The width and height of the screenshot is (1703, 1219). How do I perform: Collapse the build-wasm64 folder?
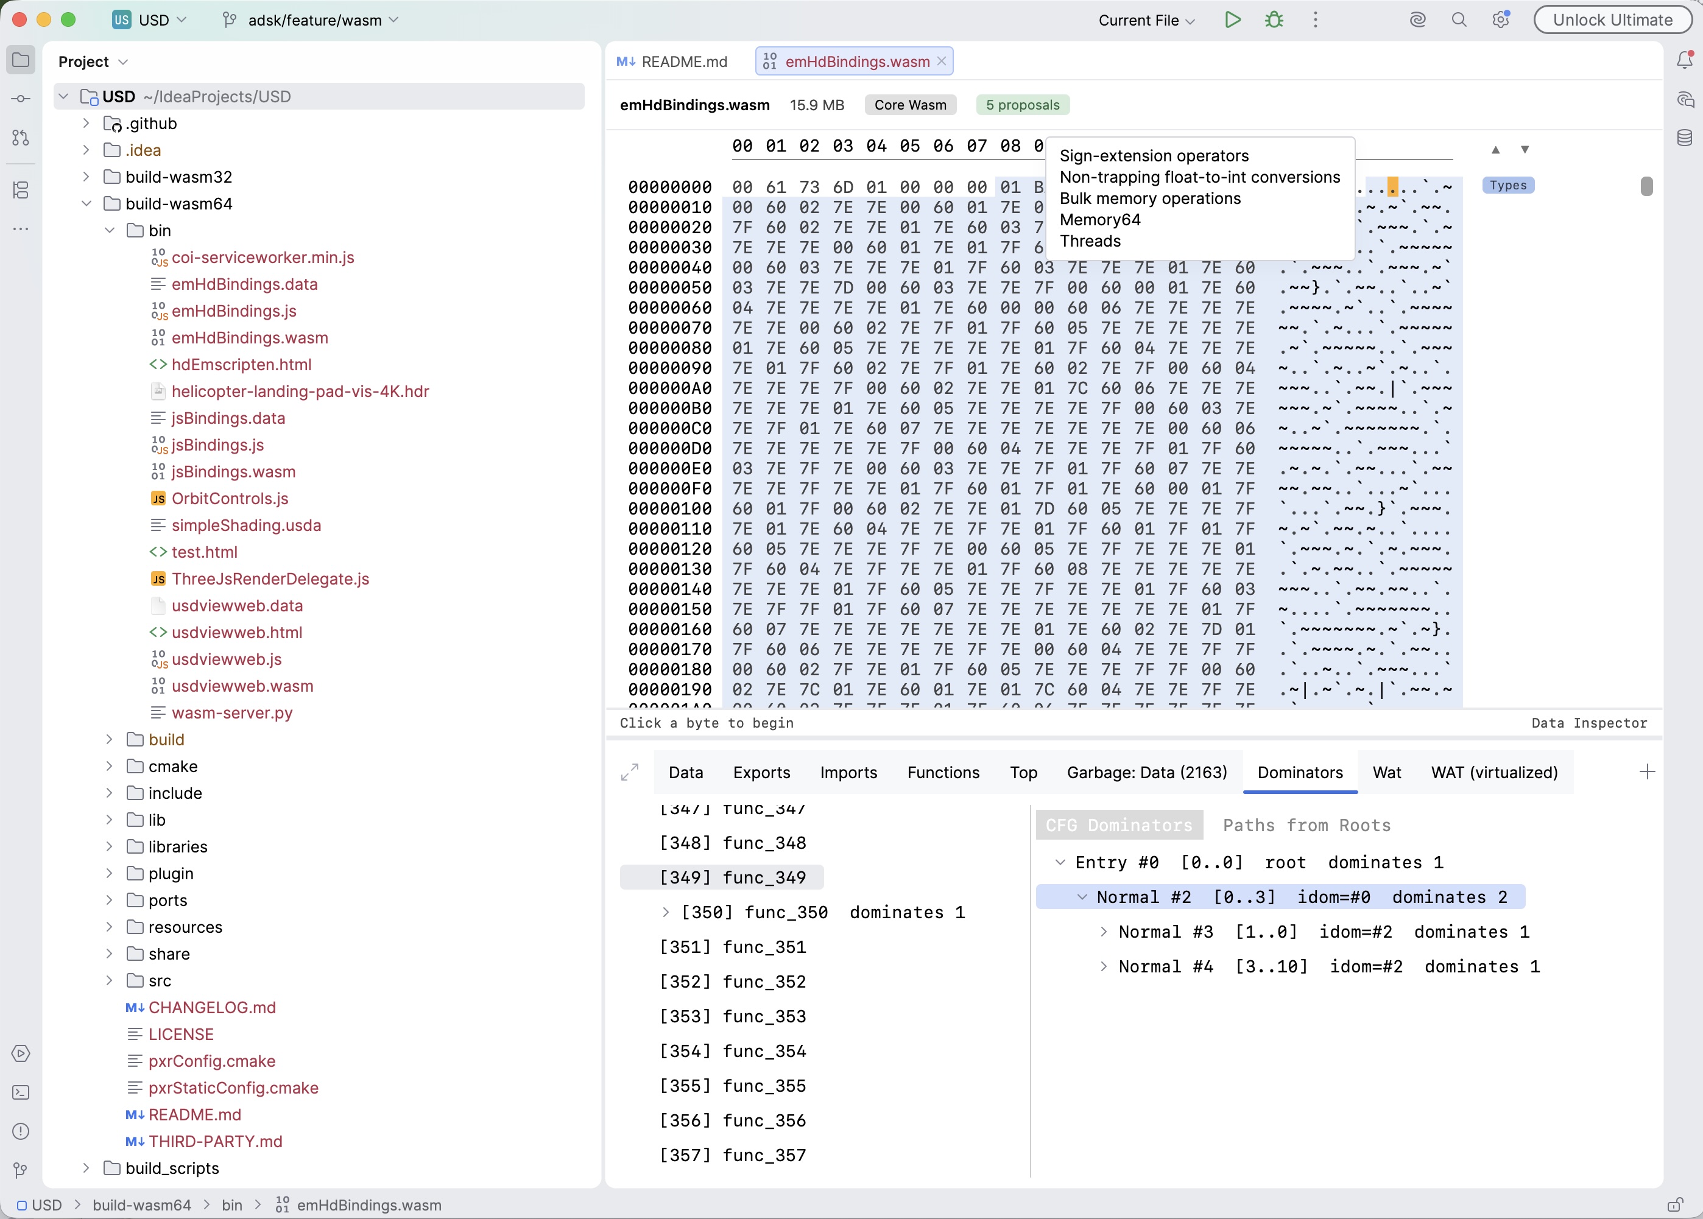[86, 204]
